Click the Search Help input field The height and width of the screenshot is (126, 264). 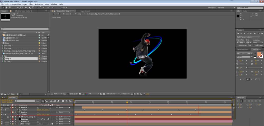pyautogui.click(x=250, y=8)
